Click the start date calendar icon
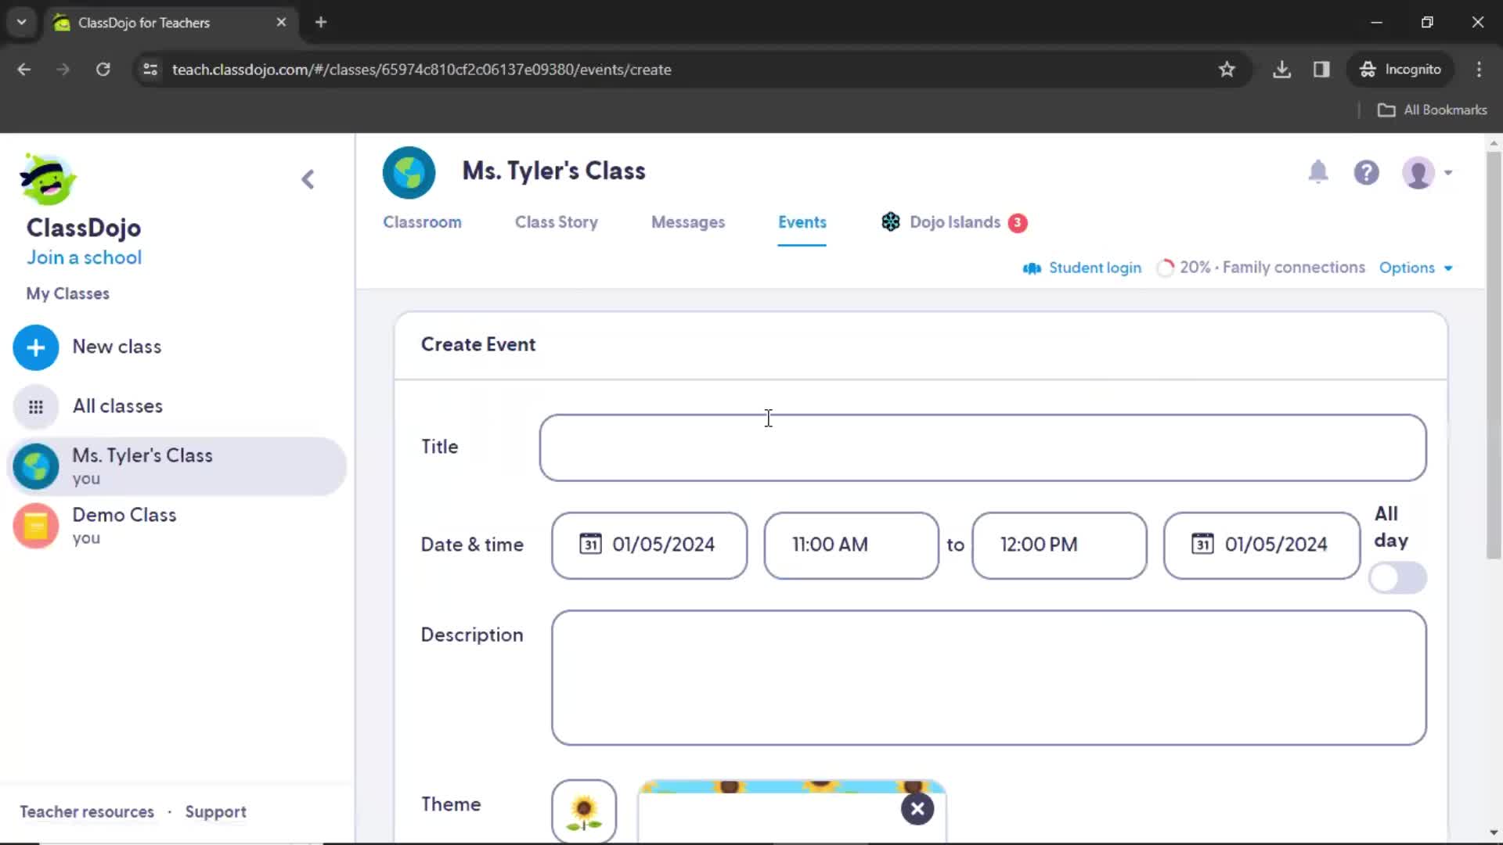The width and height of the screenshot is (1503, 845). (590, 545)
